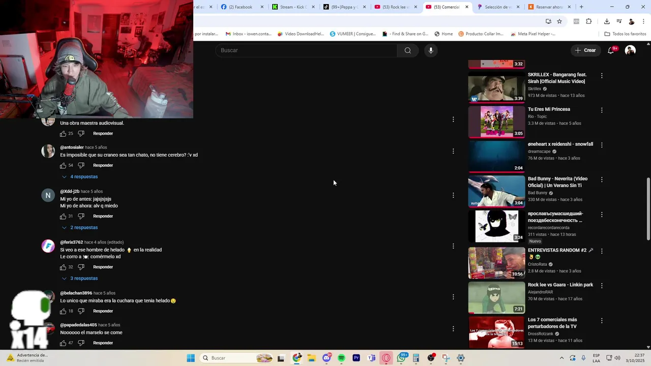Open ENTREVISTAS RANDOM #2 video thumbnail
651x366 pixels.
point(496,263)
